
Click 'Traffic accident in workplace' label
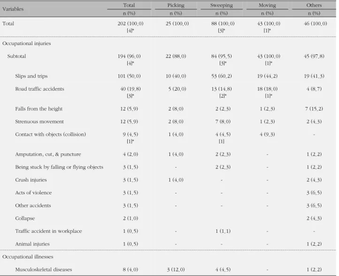click(48, 231)
